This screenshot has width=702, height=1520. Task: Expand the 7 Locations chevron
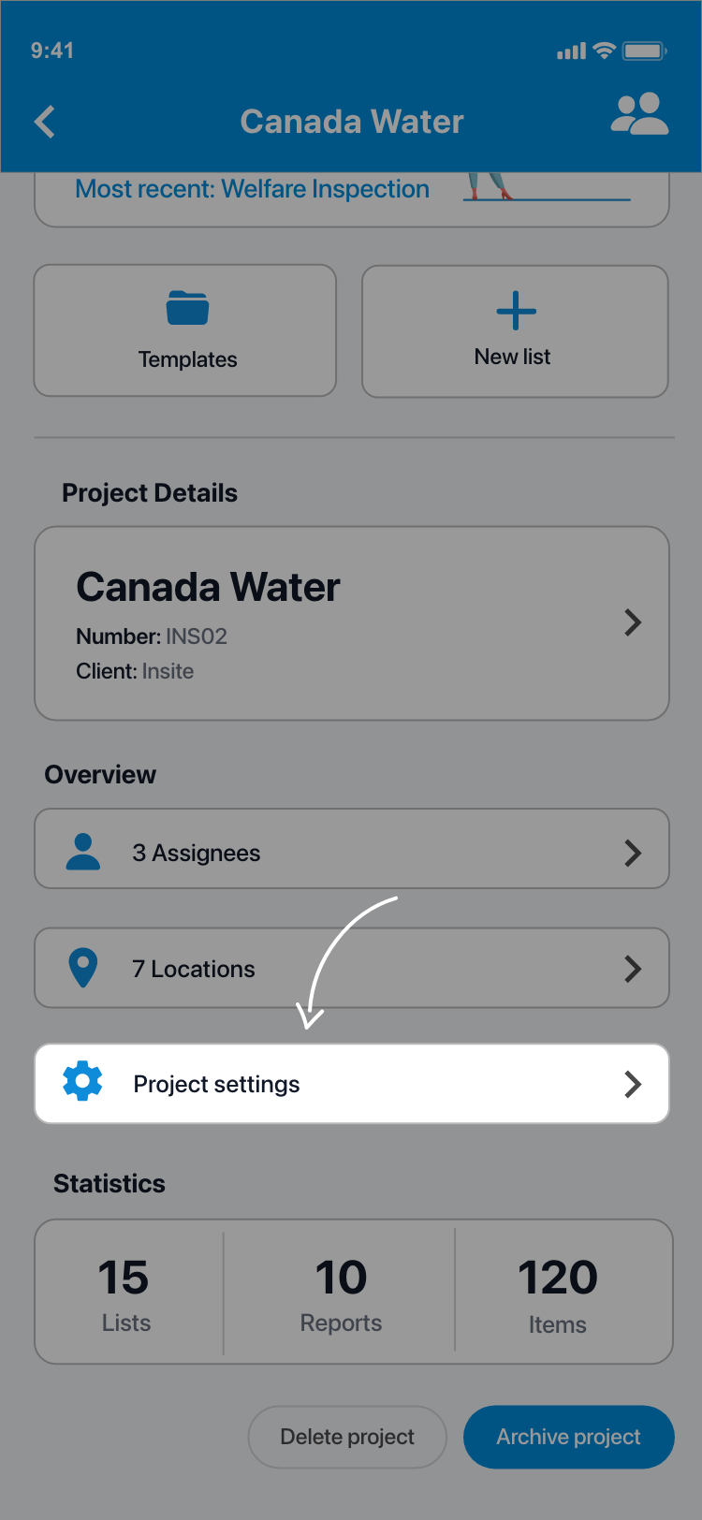click(x=633, y=969)
